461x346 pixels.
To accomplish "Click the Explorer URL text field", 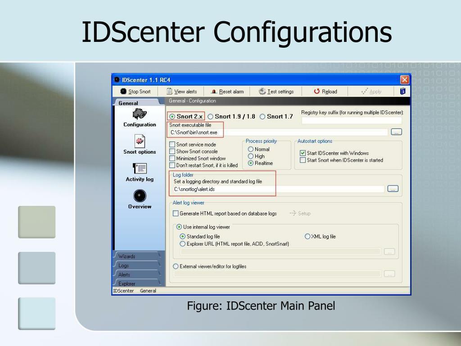I will 280,251.
